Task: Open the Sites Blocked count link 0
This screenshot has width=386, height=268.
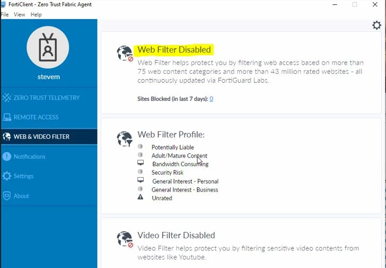Action: (211, 99)
